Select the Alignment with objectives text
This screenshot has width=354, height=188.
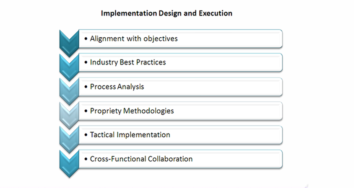coord(134,39)
